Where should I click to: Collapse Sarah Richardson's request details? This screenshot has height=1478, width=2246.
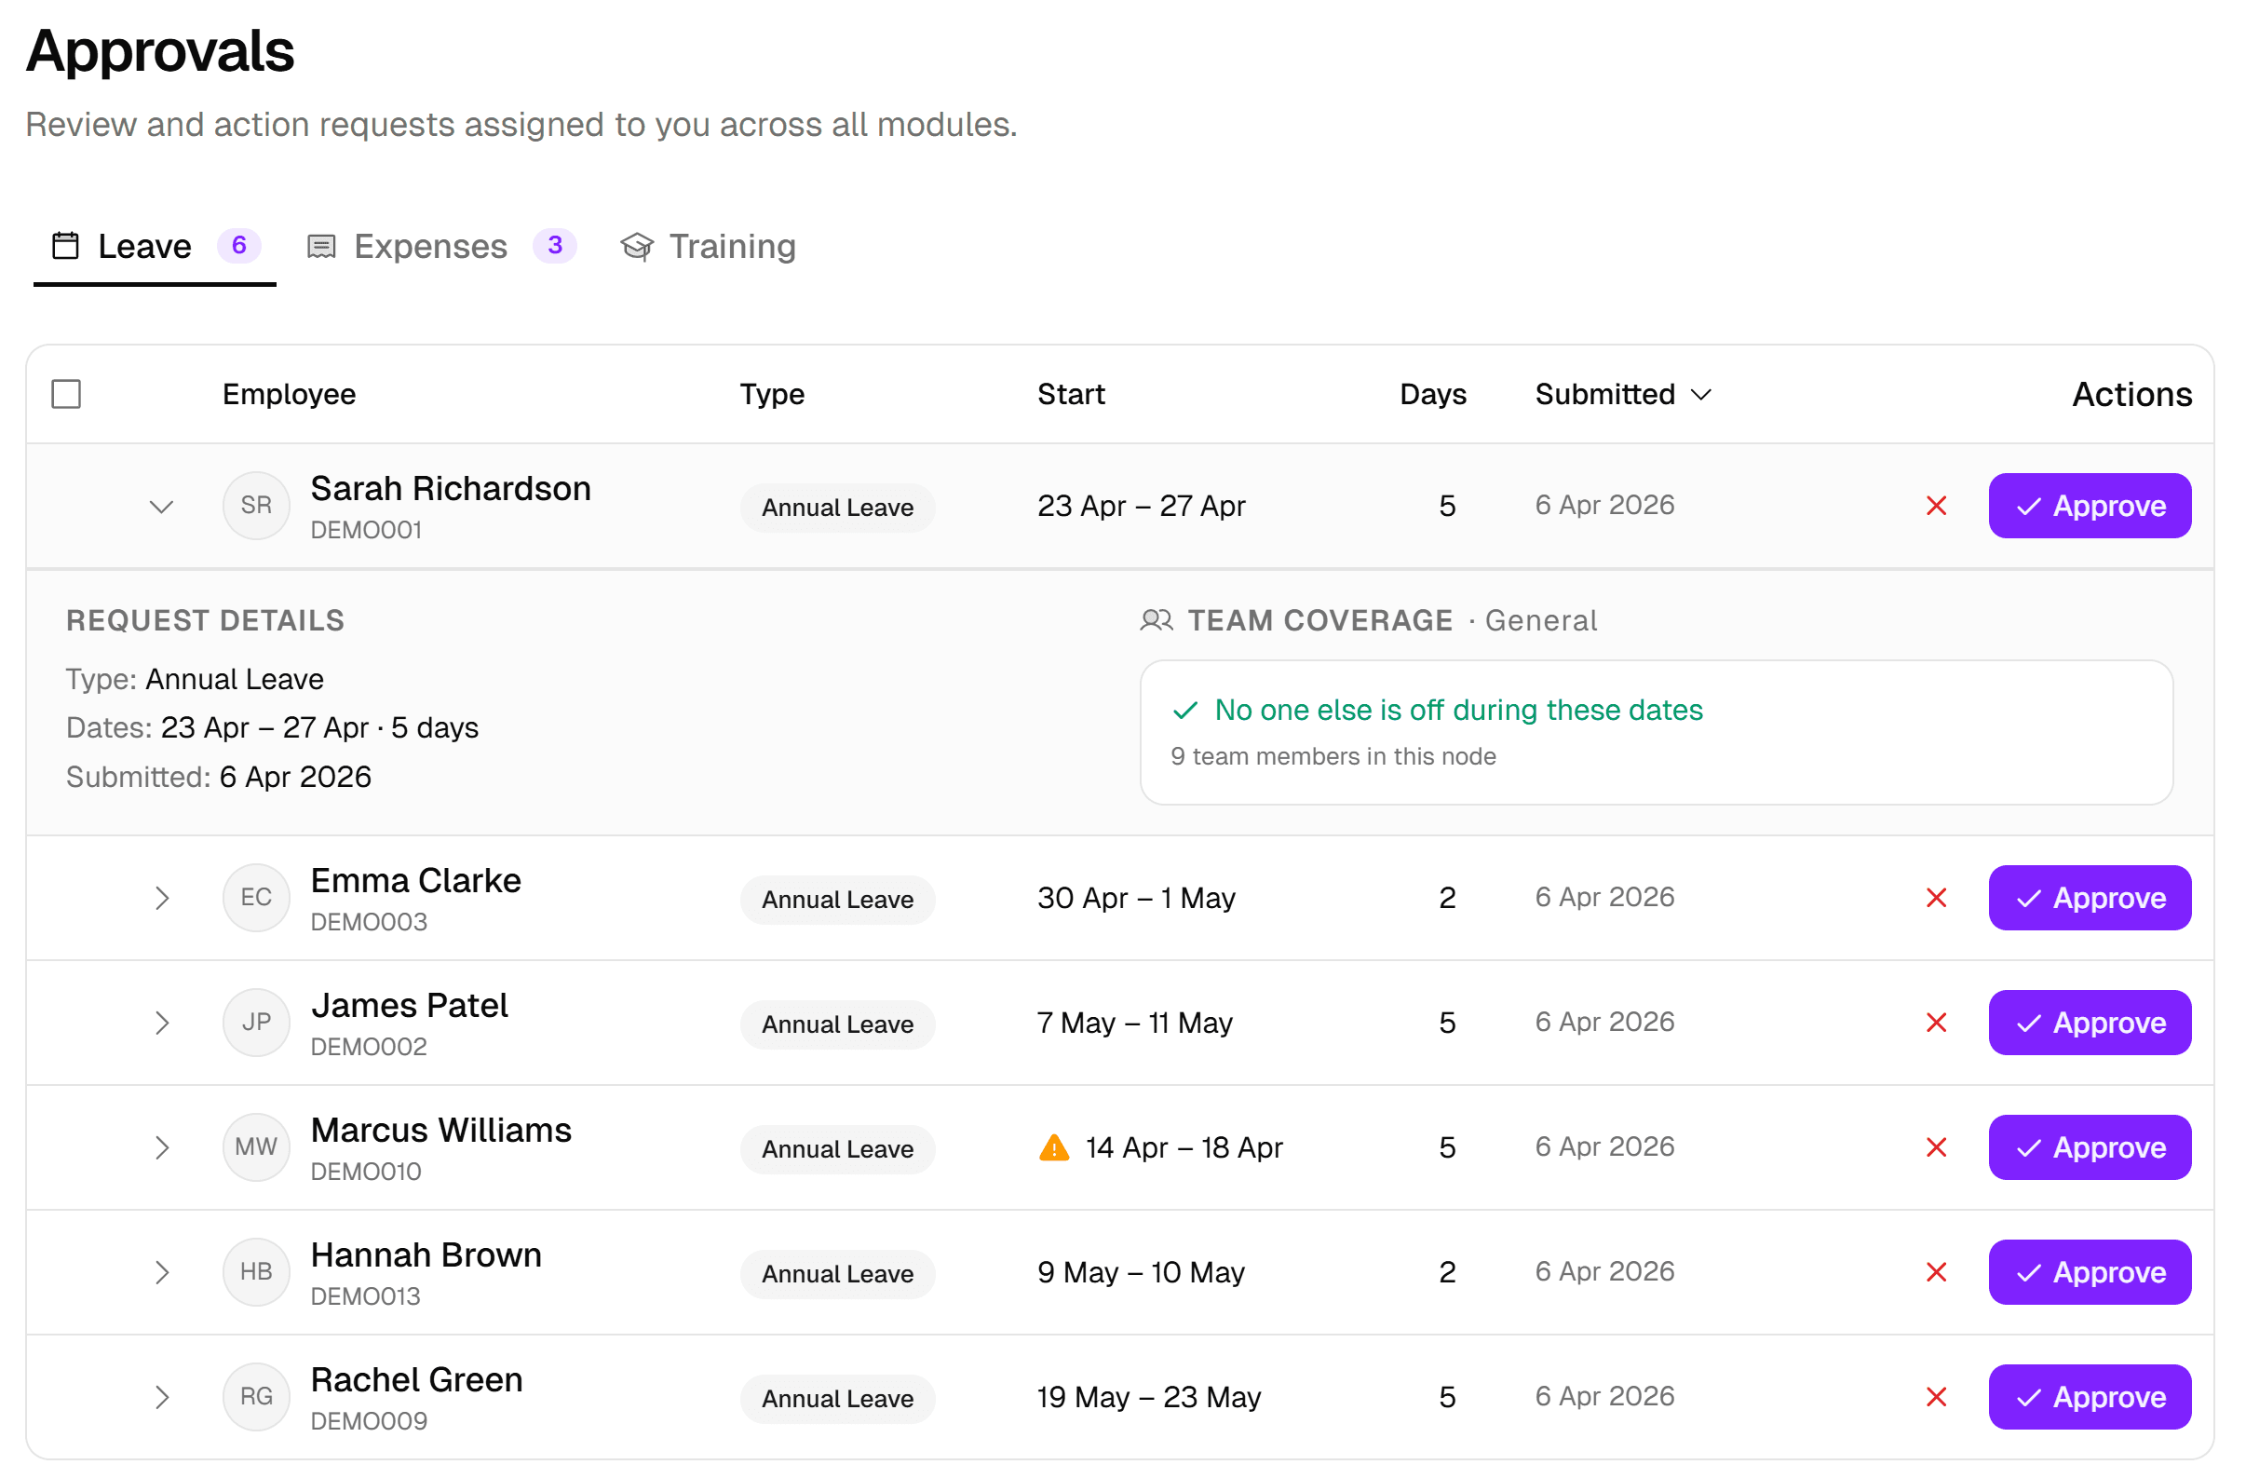[x=161, y=506]
